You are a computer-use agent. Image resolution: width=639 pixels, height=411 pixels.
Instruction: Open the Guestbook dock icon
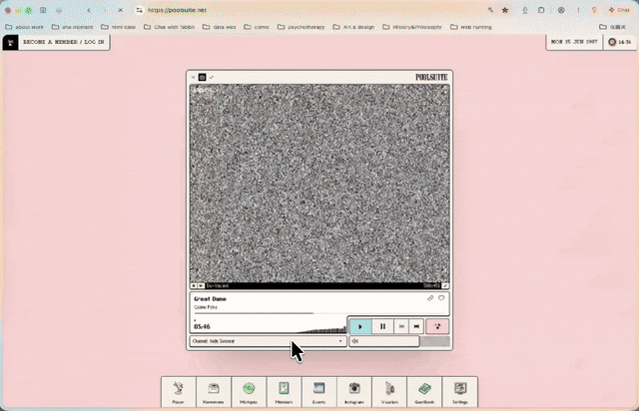click(x=424, y=392)
